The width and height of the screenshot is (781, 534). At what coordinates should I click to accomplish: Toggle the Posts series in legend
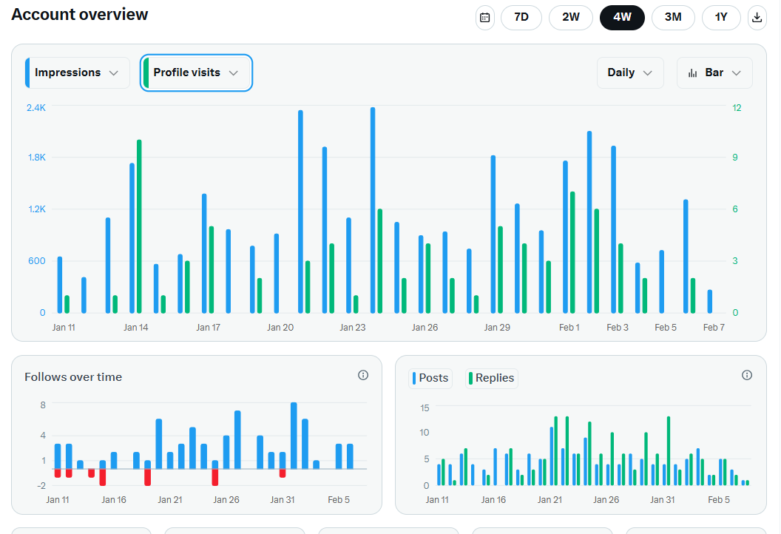coord(430,378)
